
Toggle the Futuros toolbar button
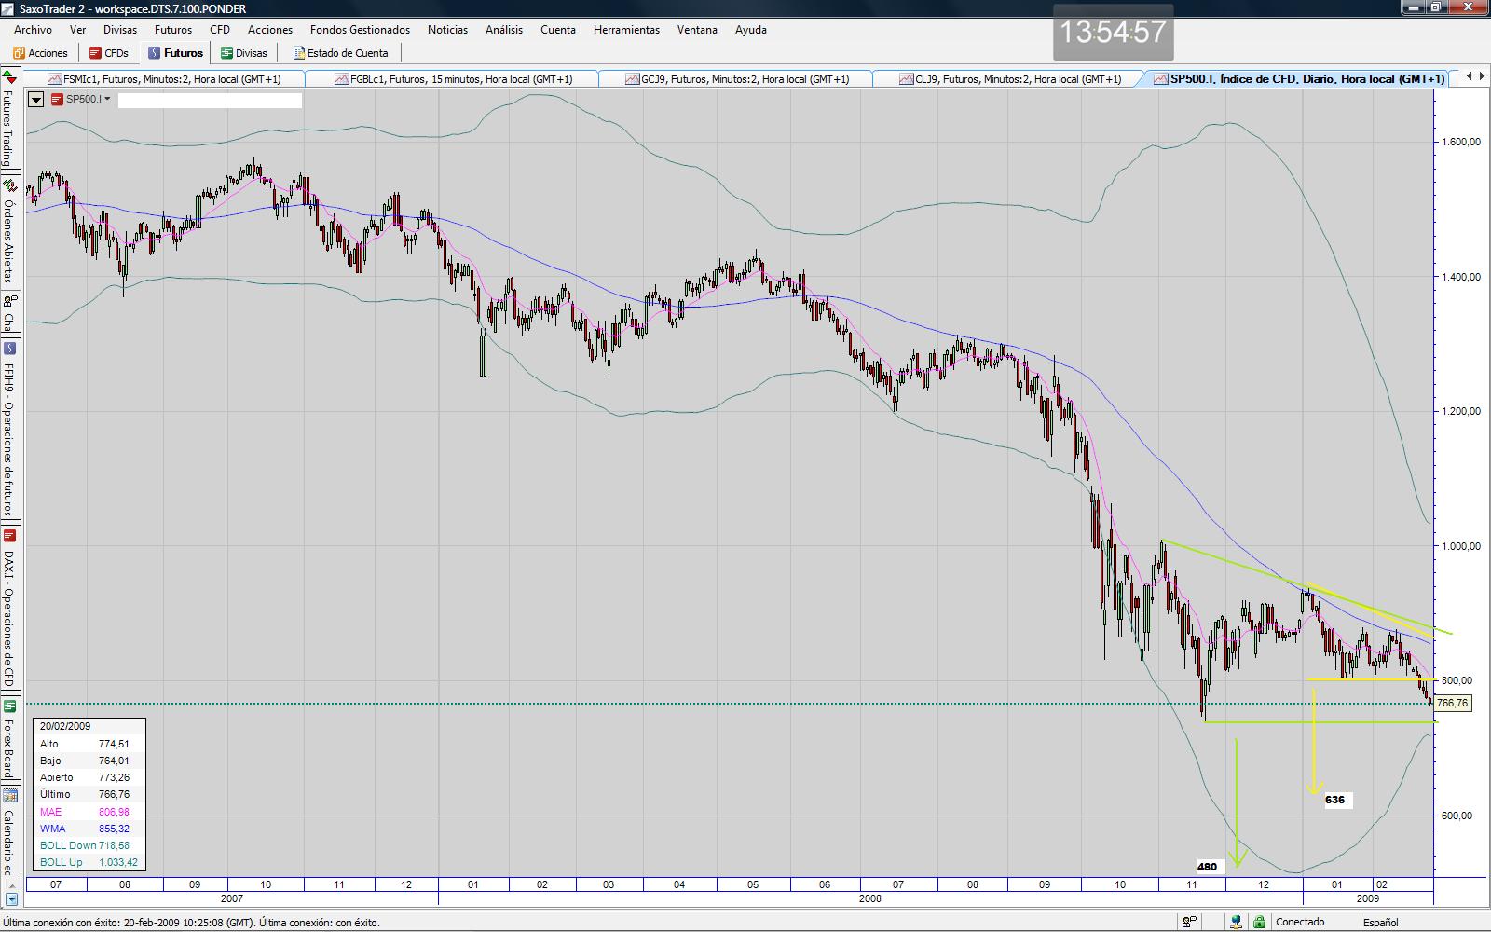[x=175, y=53]
